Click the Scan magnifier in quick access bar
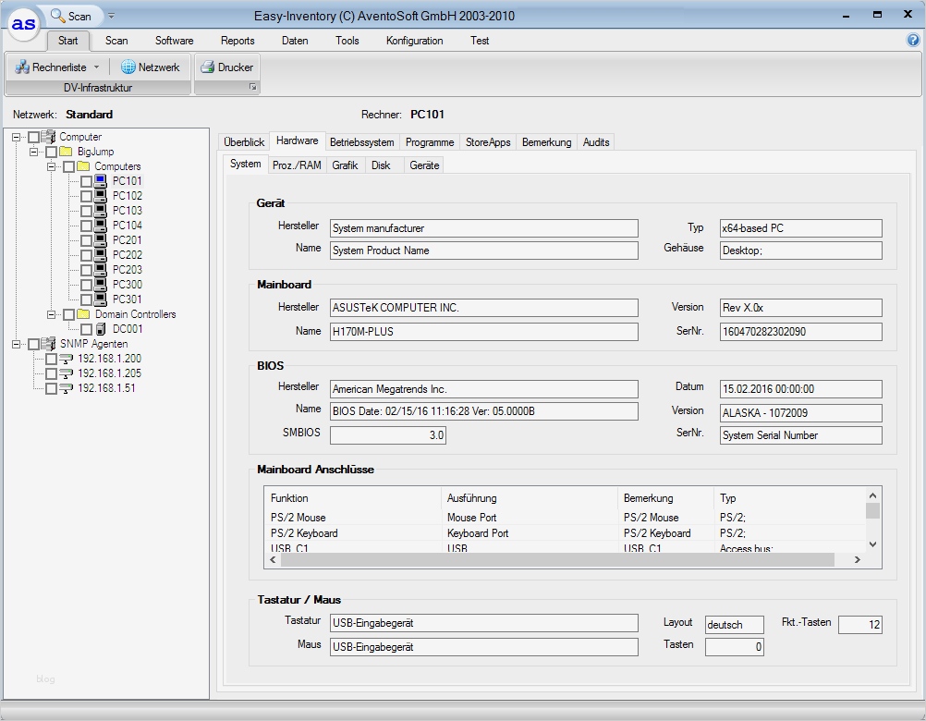This screenshot has width=926, height=721. [x=59, y=16]
